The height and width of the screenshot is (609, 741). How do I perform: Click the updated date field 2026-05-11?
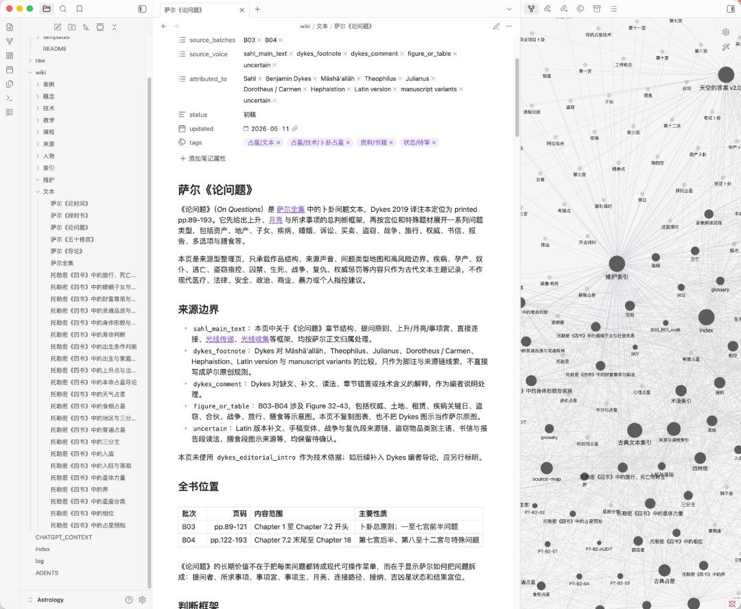(x=270, y=128)
